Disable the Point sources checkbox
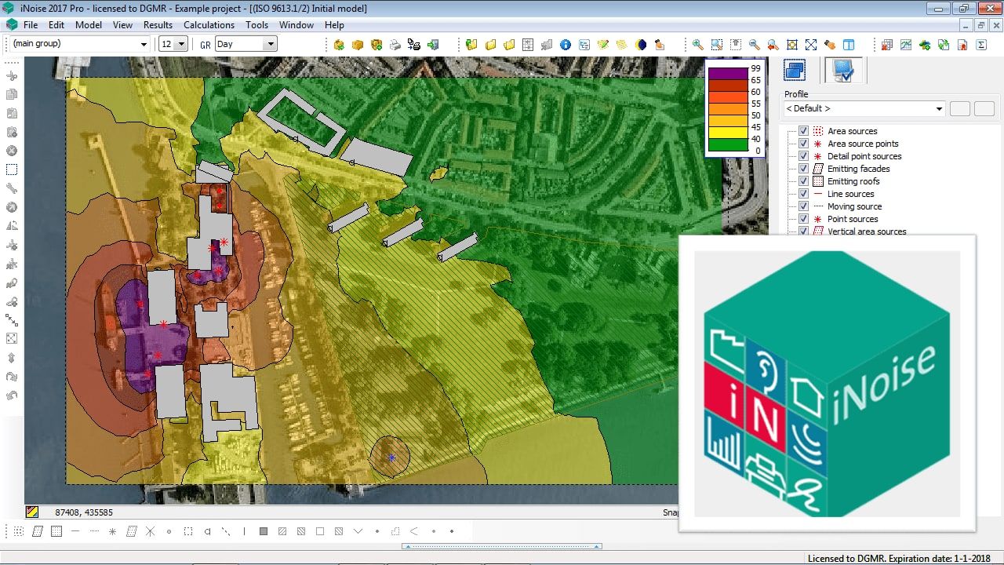The image size is (1004, 565). (803, 219)
